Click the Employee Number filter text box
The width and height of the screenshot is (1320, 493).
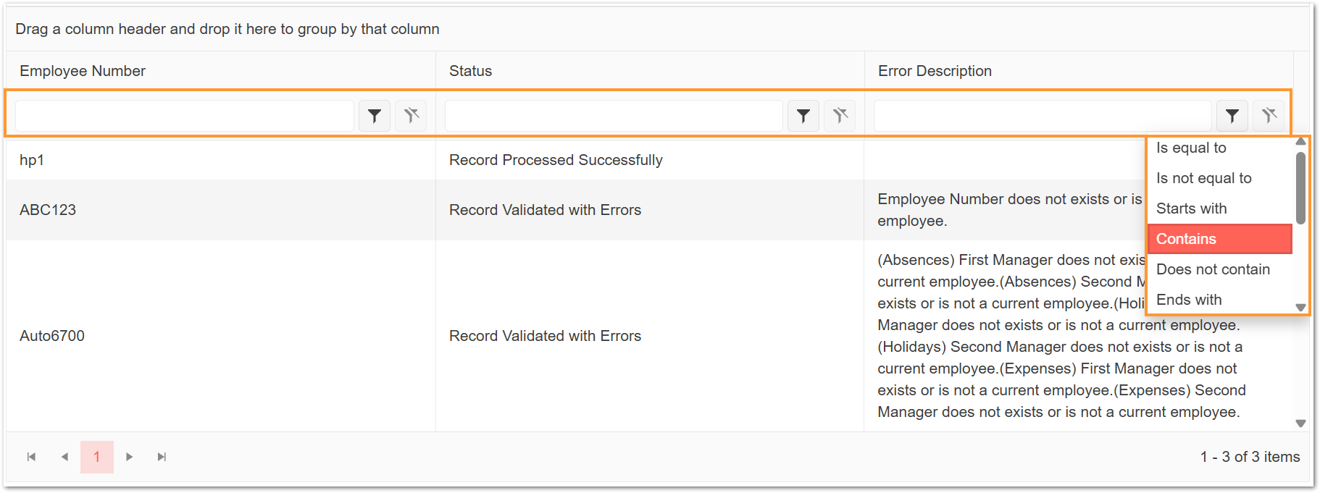point(185,116)
